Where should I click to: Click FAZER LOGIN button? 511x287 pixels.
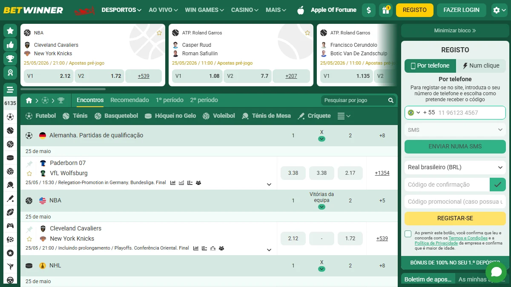(x=462, y=10)
